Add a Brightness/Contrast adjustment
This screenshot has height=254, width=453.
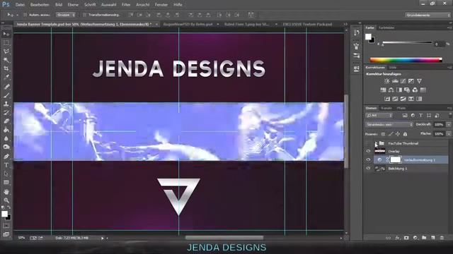tap(387, 81)
